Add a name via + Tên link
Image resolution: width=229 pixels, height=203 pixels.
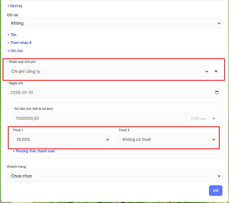tap(12, 35)
